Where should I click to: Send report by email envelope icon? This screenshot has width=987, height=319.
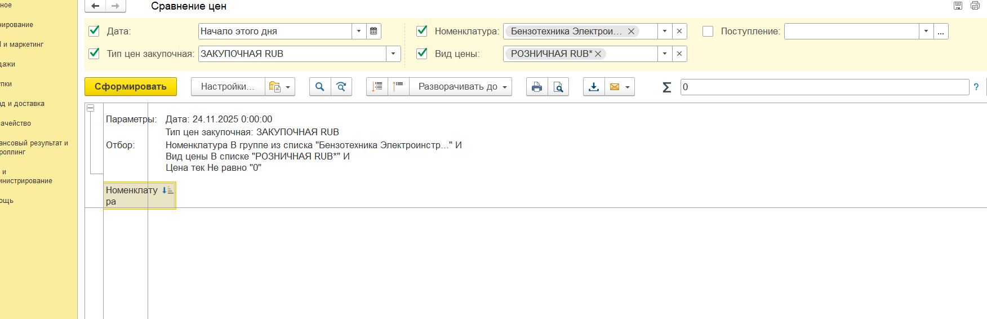tap(615, 87)
